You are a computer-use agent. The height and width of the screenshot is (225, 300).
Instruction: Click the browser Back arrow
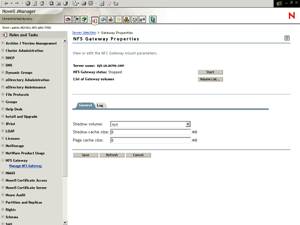click(6, 3)
